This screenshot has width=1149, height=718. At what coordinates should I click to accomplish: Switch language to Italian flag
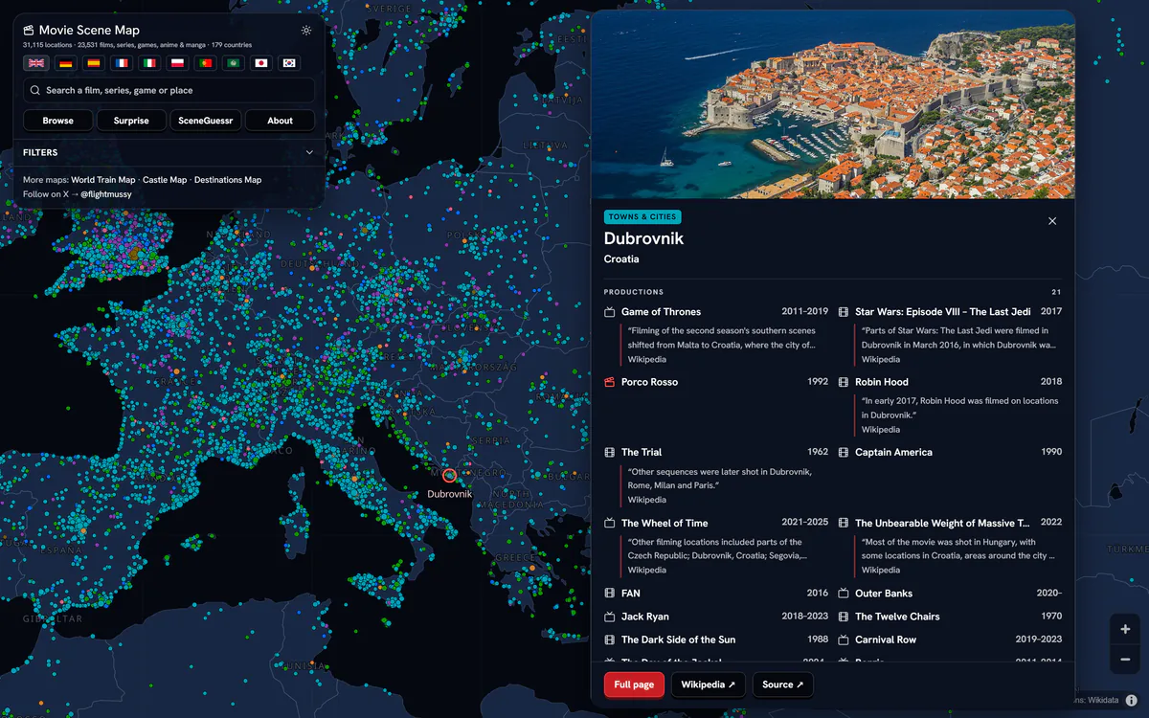tap(148, 63)
